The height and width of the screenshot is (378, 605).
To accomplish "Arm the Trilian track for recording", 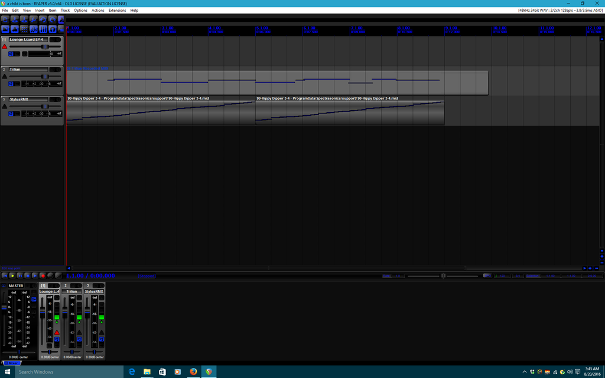I will click(x=5, y=76).
